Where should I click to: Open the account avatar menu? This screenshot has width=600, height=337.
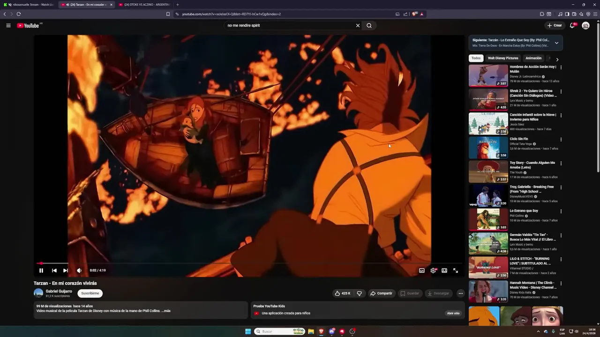[x=585, y=25]
